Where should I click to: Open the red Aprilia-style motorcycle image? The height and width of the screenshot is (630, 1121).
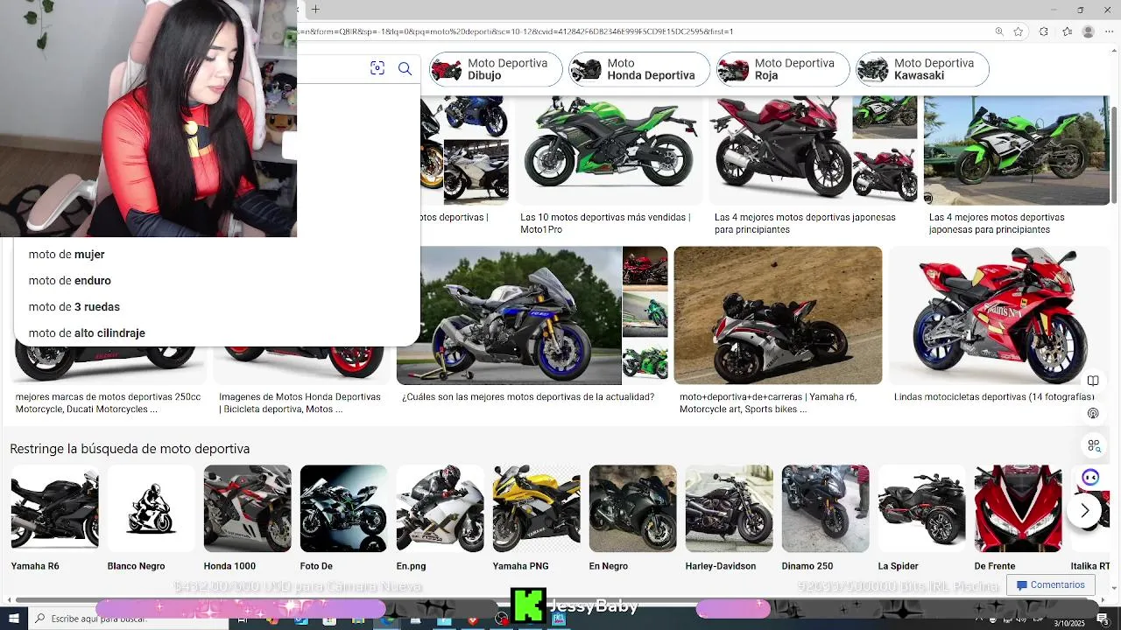(x=999, y=315)
